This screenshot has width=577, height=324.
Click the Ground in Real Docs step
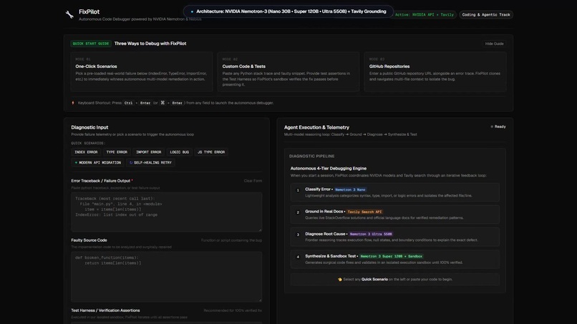pyautogui.click(x=395, y=215)
